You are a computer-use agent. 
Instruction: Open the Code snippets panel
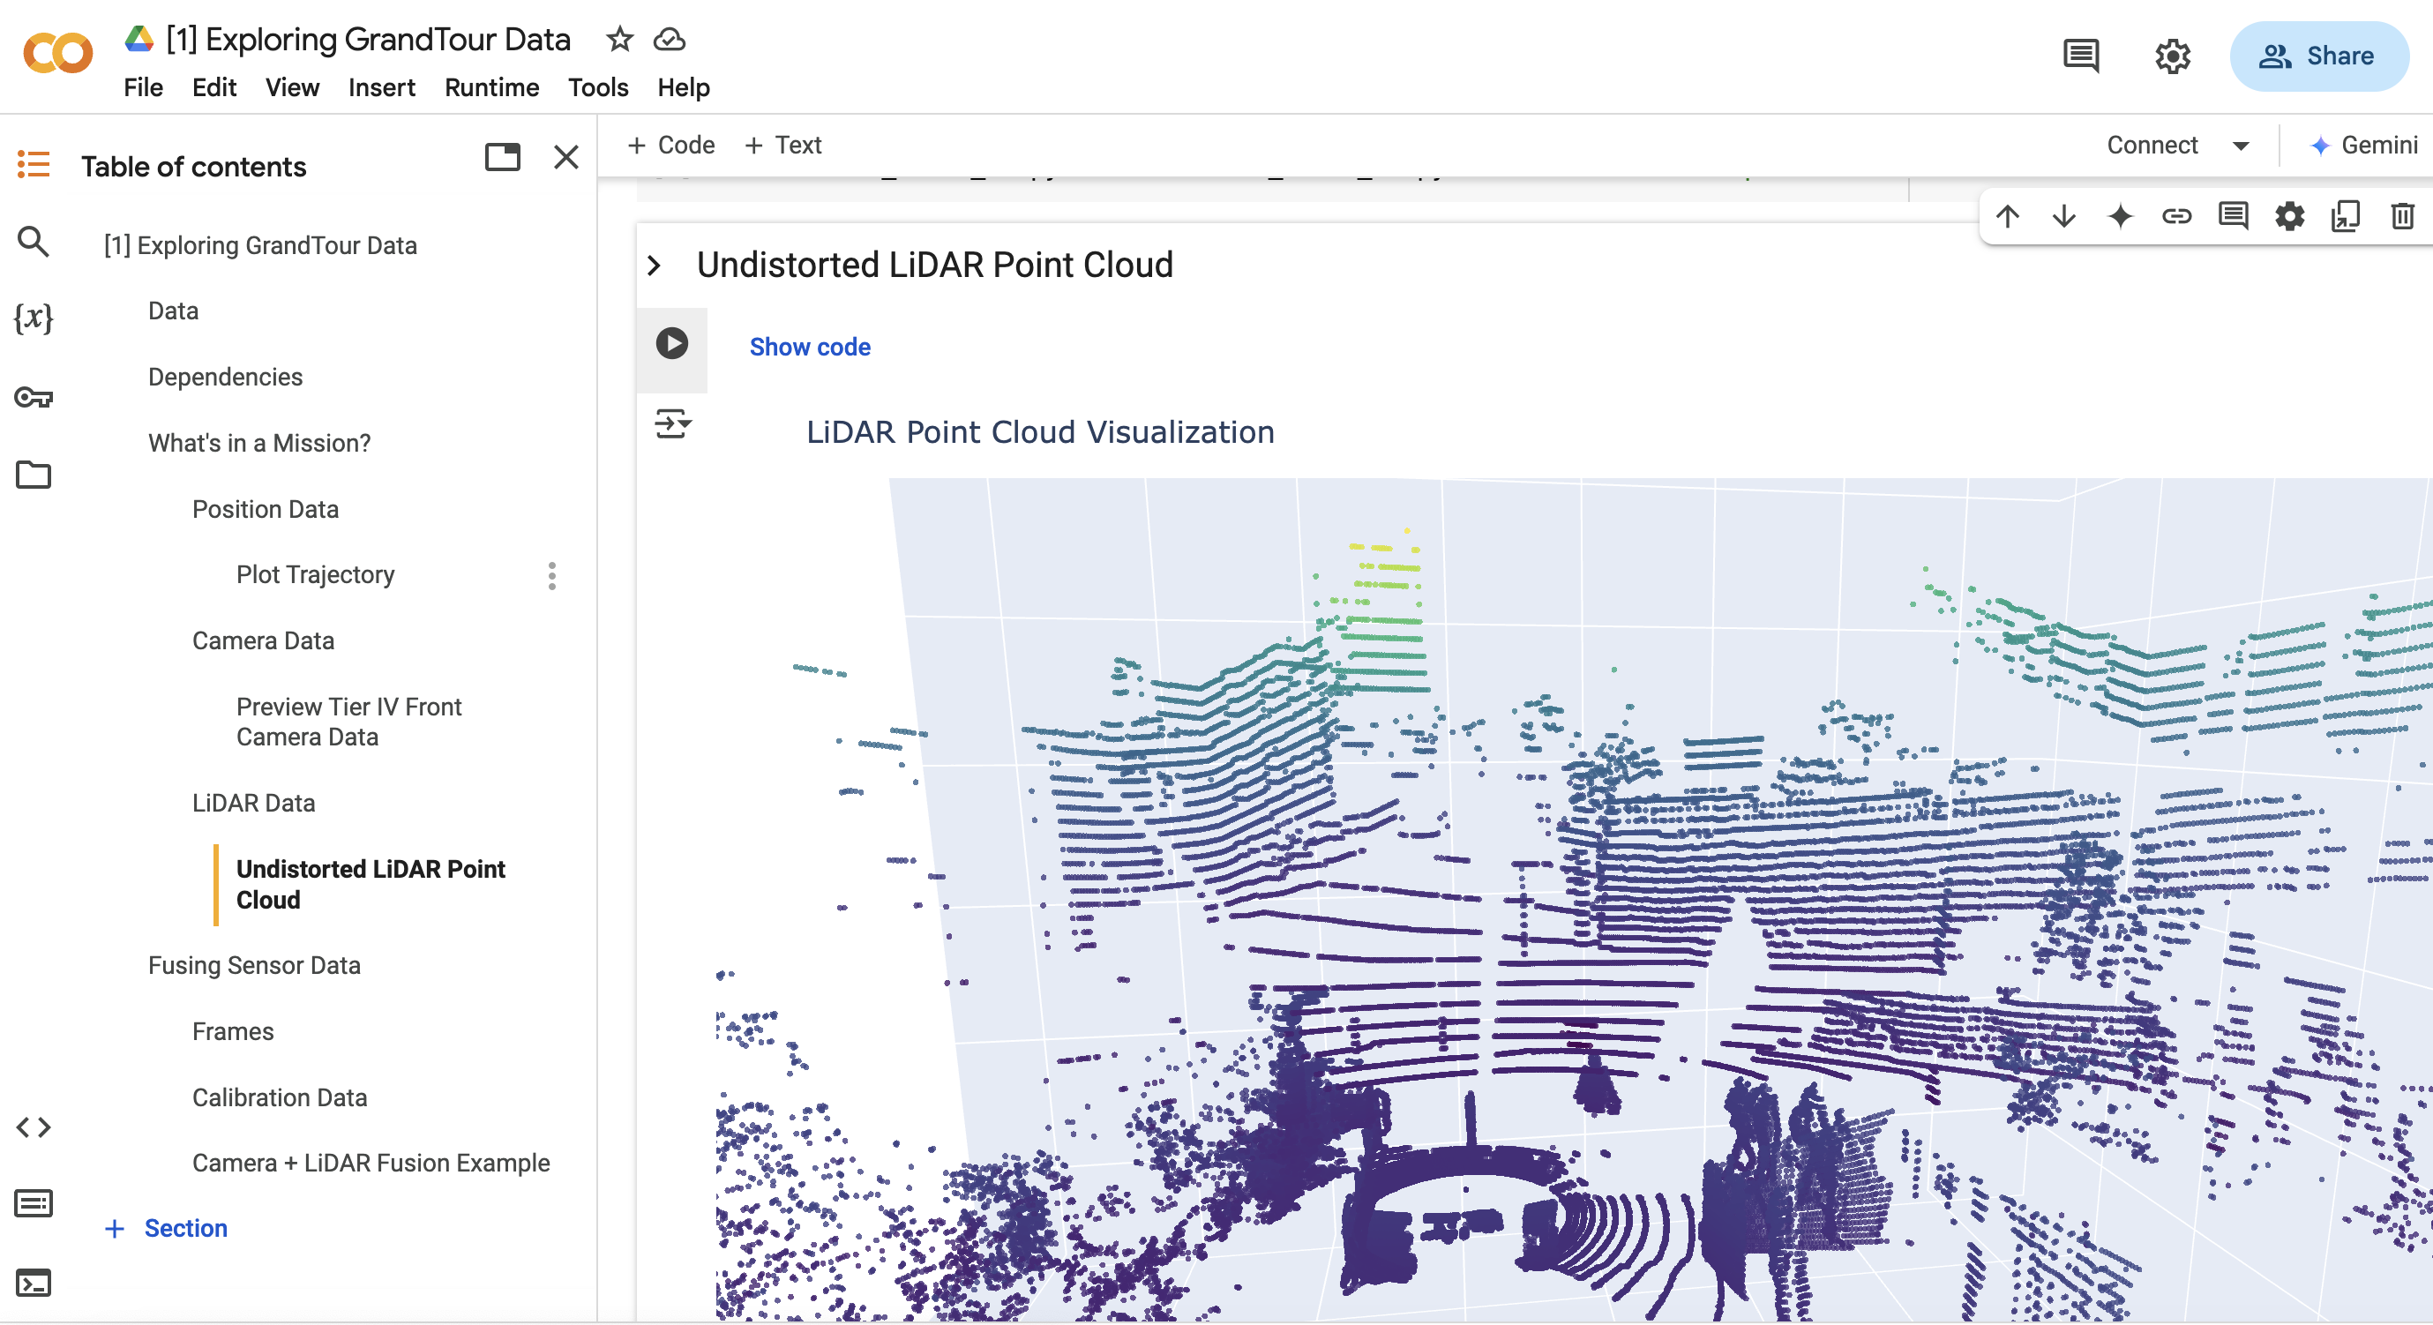click(x=33, y=1127)
